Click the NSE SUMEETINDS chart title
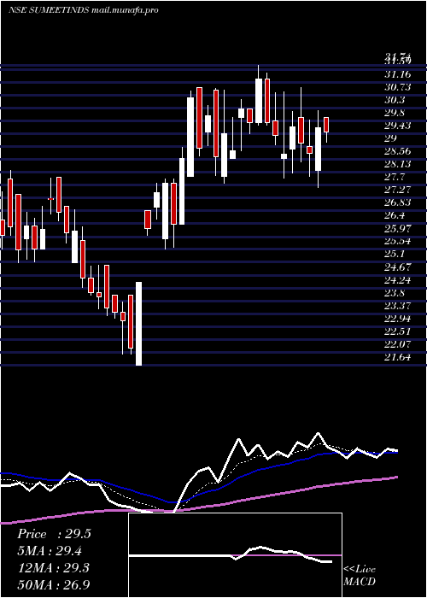This screenshot has height=598, width=427. (x=50, y=10)
